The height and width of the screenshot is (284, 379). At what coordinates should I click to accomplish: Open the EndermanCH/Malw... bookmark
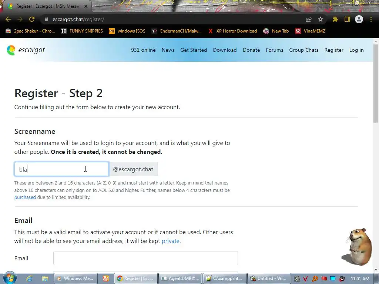coord(177,31)
